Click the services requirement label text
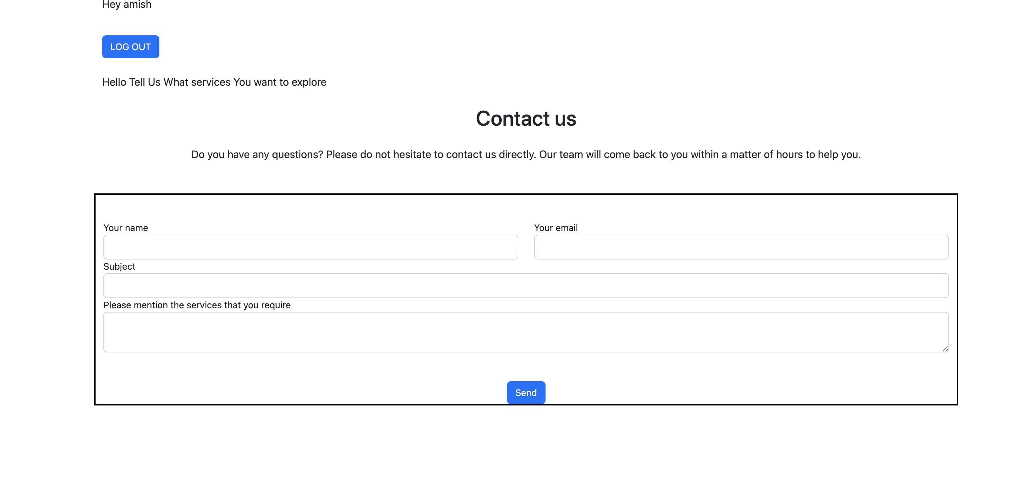 (x=197, y=305)
